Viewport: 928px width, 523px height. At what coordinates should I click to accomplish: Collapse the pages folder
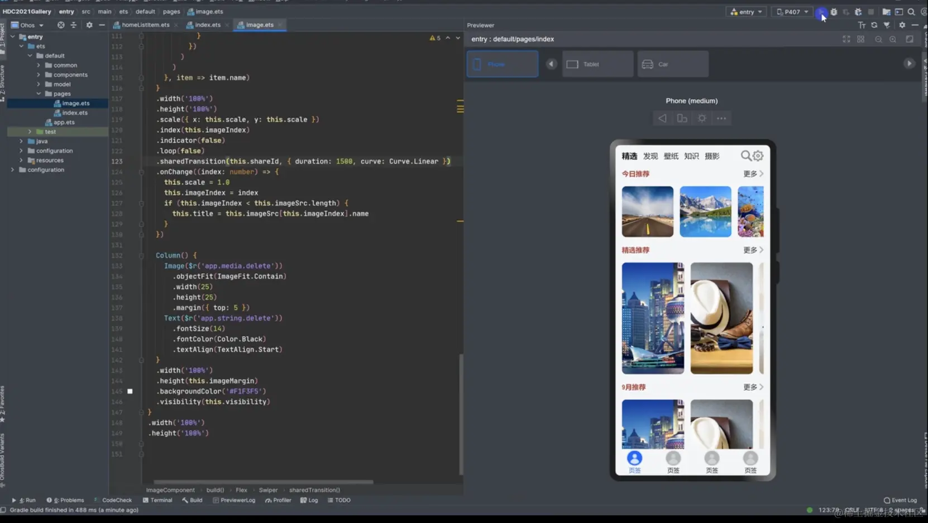pos(39,94)
